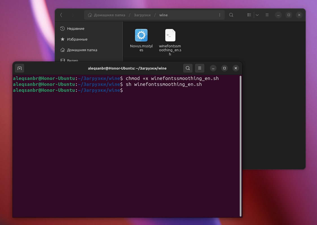
Task: Navigate to Загрузки in path bar
Action: 142,15
